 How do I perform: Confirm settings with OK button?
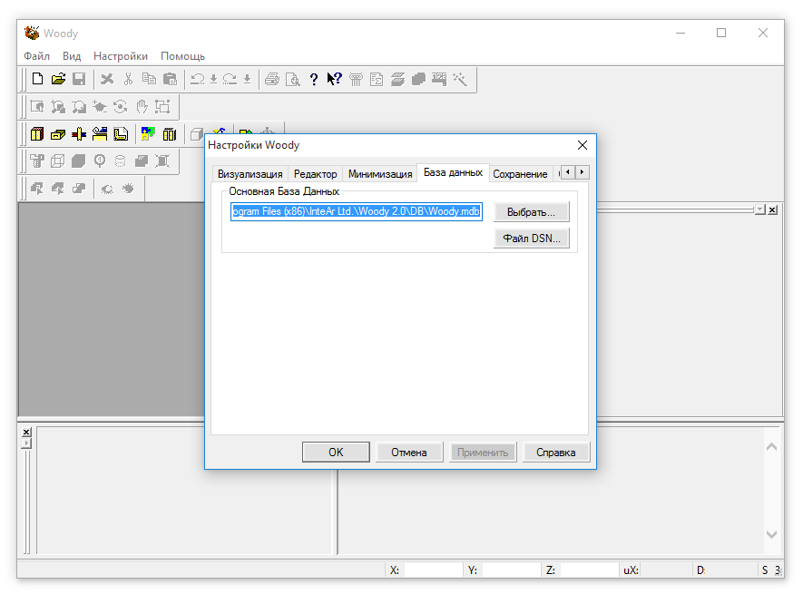click(336, 453)
